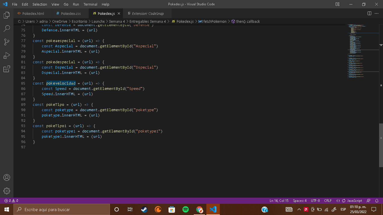Viewport: 383px width, 215px height.
Task: Open the Run and Debug view
Action: click(6, 55)
